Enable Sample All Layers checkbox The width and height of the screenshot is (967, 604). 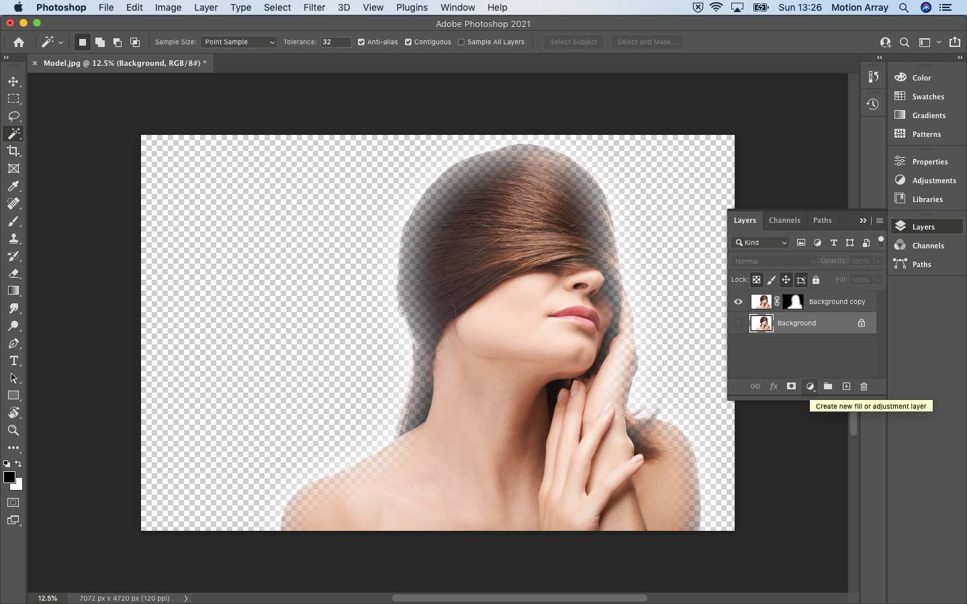[461, 42]
